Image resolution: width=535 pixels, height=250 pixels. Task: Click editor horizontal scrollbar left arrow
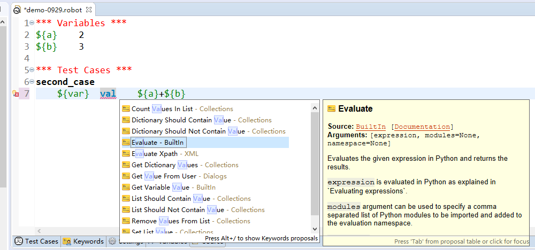point(40,231)
